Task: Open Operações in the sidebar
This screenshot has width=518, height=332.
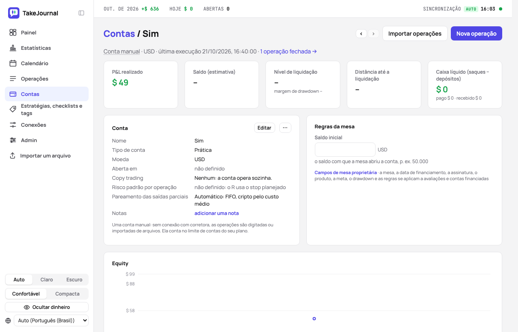Action: click(x=47, y=79)
